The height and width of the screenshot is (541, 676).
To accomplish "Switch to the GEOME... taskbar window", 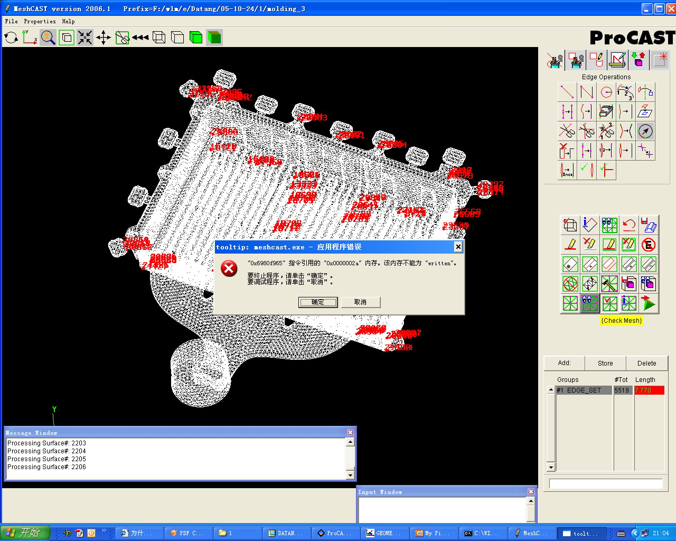I will click(x=384, y=533).
